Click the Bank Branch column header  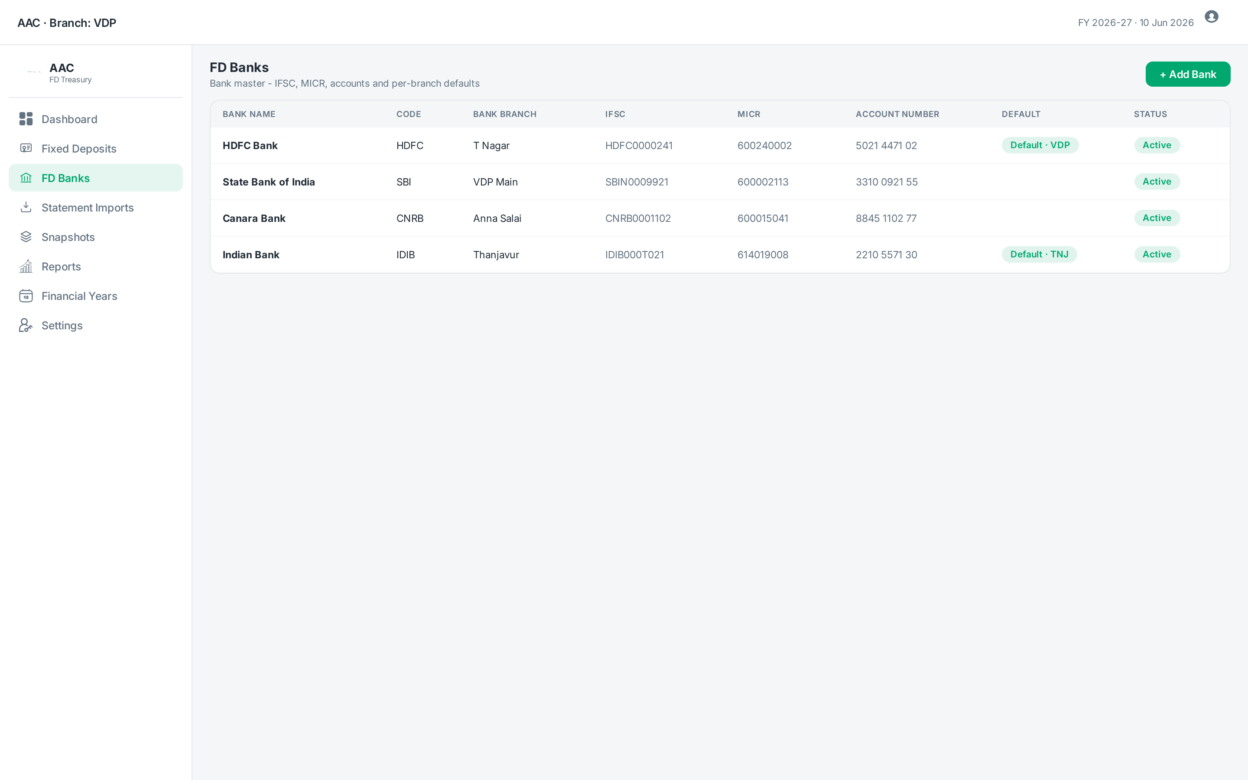click(505, 114)
